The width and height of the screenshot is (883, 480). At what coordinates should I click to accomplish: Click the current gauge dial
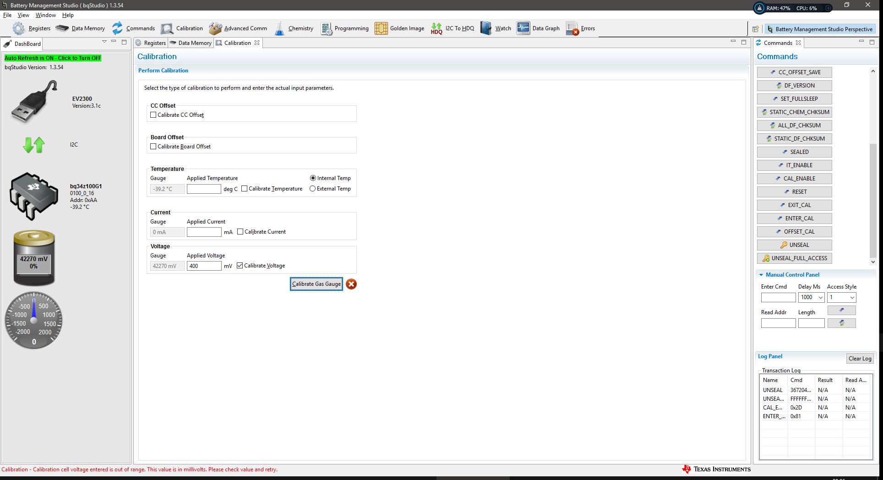click(x=33, y=320)
